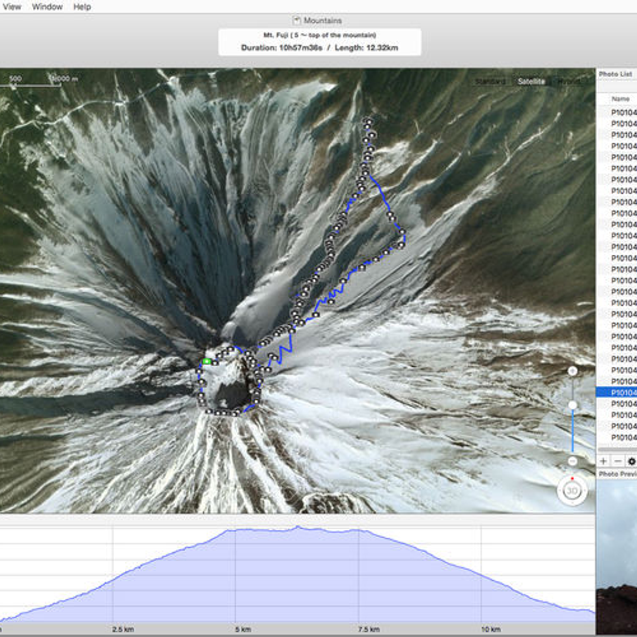
Task: Click the Mountains document icon in title bar
Action: (297, 20)
